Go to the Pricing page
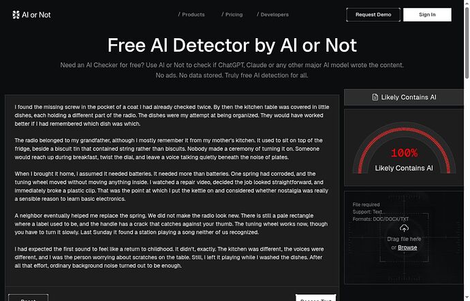The width and height of the screenshot is (470, 301). coord(232,14)
